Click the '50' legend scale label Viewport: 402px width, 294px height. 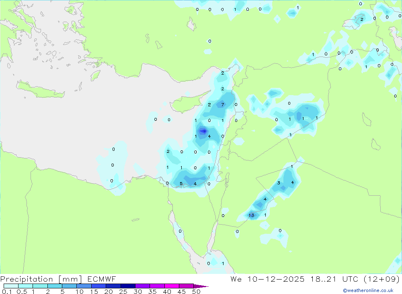click(x=196, y=292)
